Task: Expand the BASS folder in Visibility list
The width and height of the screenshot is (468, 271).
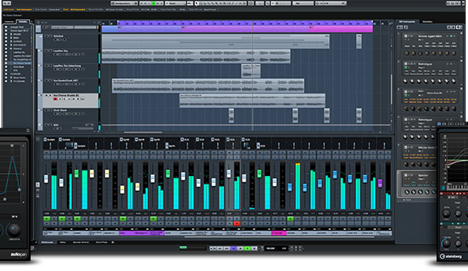Action: tap(11, 38)
